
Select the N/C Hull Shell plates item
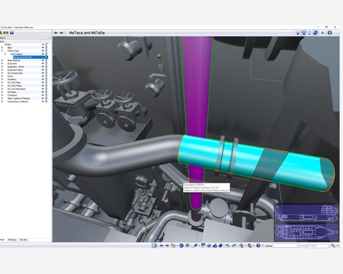[x=16, y=89]
